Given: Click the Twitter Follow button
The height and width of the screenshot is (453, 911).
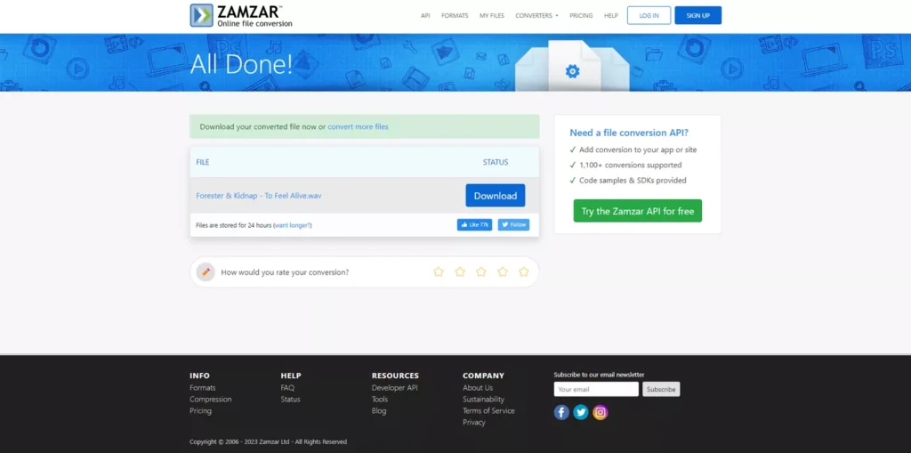Looking at the screenshot, I should (x=513, y=225).
